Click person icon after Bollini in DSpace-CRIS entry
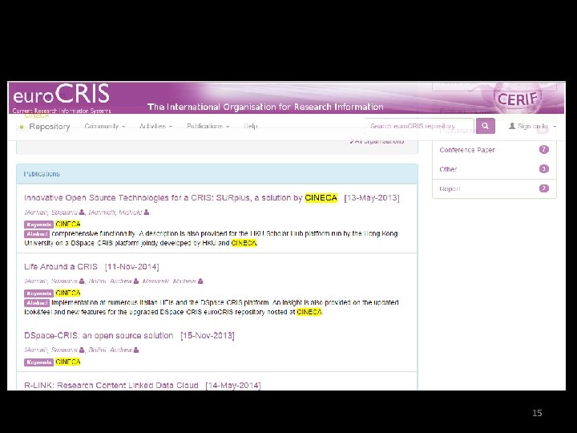Screen dimensions: 577x433 point(136,350)
